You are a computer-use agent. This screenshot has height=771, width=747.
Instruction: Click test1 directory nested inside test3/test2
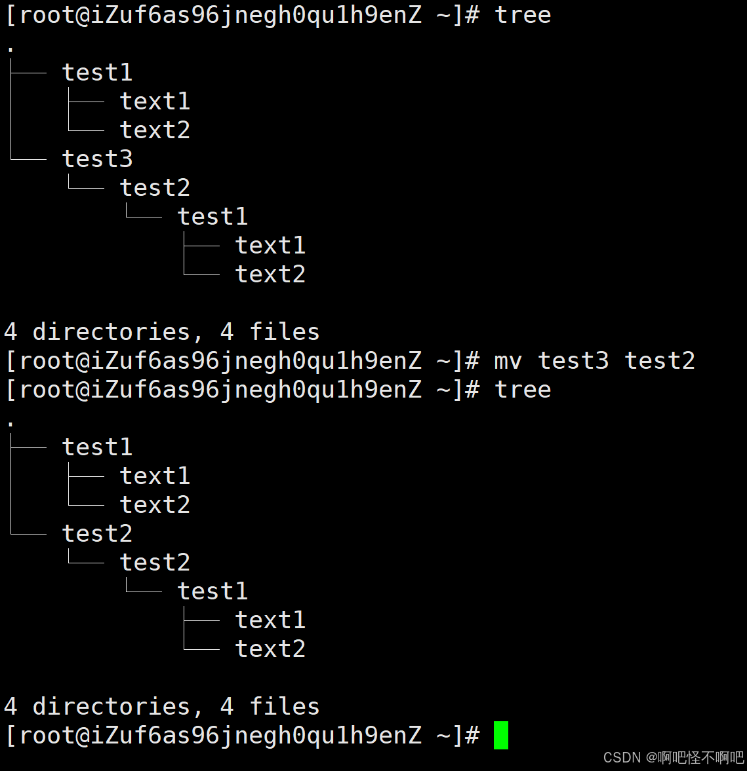pos(212,217)
